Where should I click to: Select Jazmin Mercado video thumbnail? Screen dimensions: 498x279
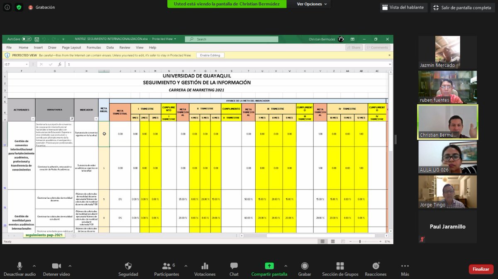(447, 52)
